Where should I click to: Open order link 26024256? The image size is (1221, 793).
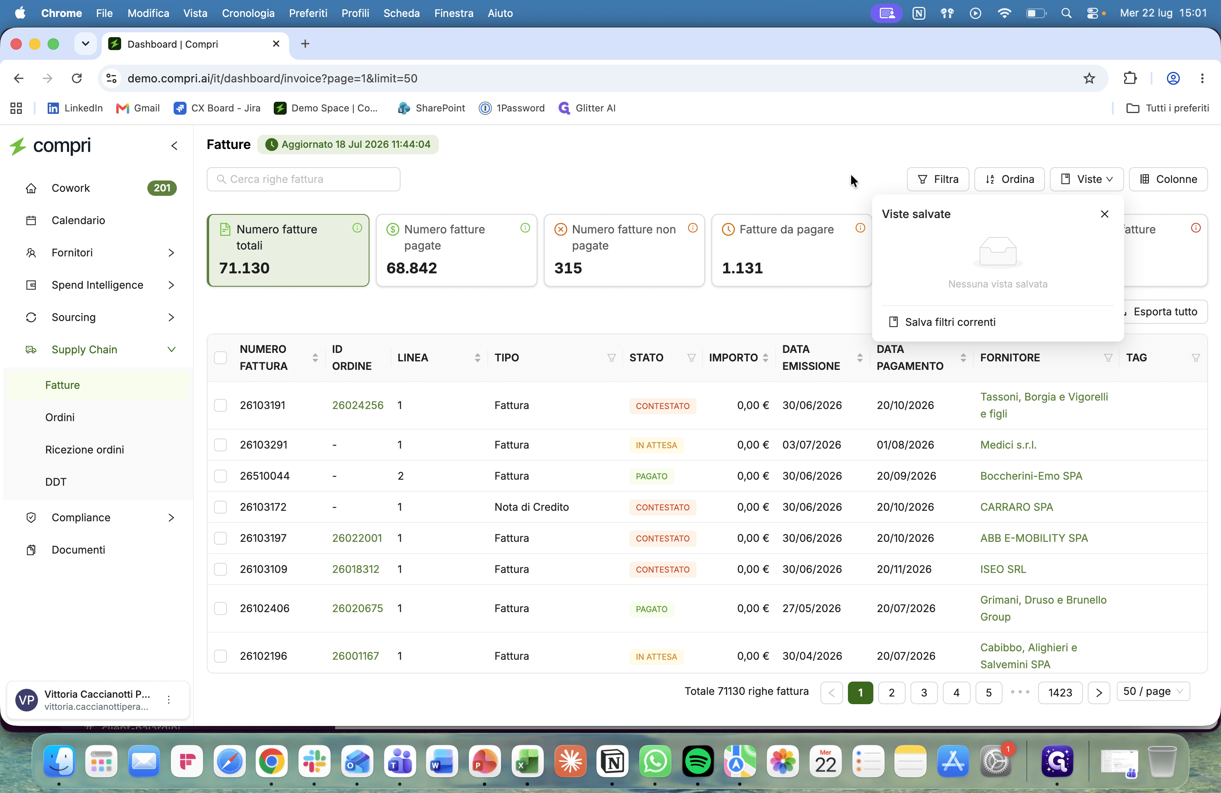coord(358,405)
